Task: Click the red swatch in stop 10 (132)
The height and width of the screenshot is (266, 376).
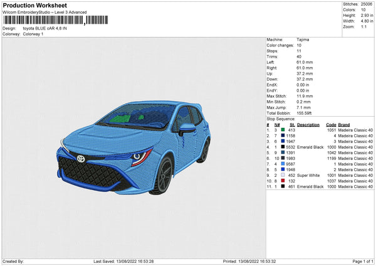Action: click(283, 181)
